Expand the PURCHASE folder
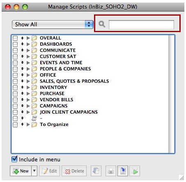The height and width of the screenshot is (182, 186). [28, 93]
